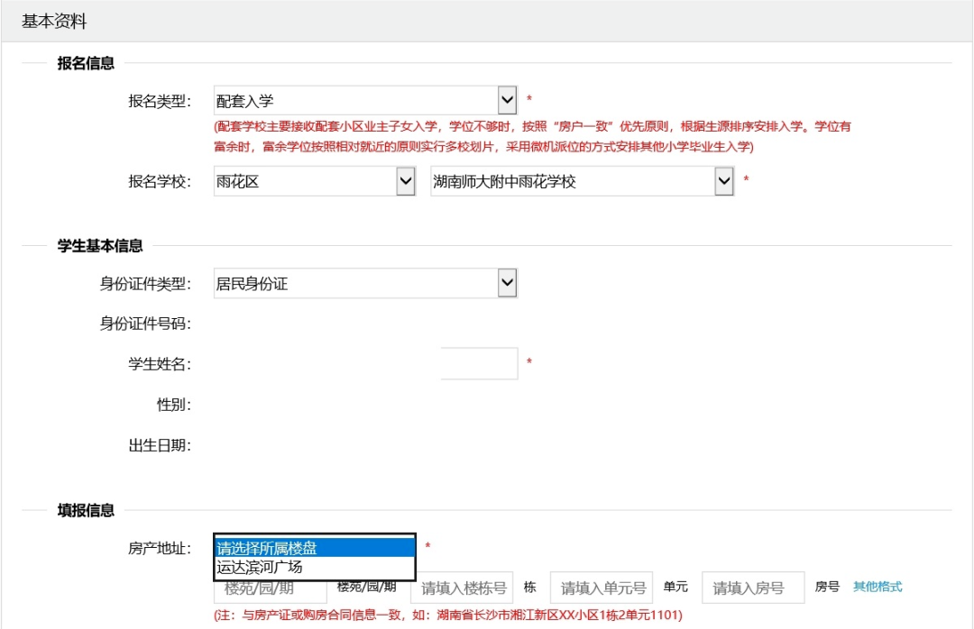This screenshot has width=974, height=629.
Task: Click the 楼苑/园/期 input field
Action: [x=271, y=591]
